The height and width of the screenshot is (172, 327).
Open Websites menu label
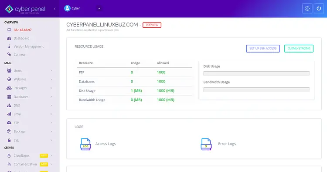point(20,79)
